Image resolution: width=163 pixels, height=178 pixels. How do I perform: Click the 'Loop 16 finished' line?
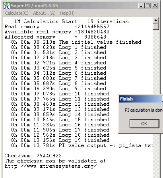point(60,125)
